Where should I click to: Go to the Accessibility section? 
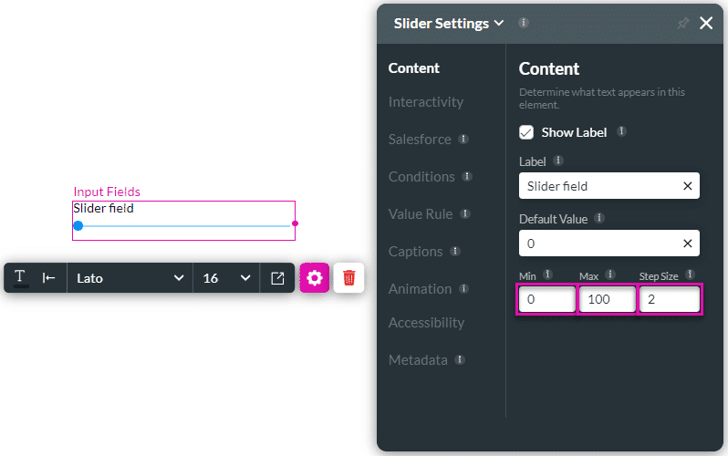(426, 323)
